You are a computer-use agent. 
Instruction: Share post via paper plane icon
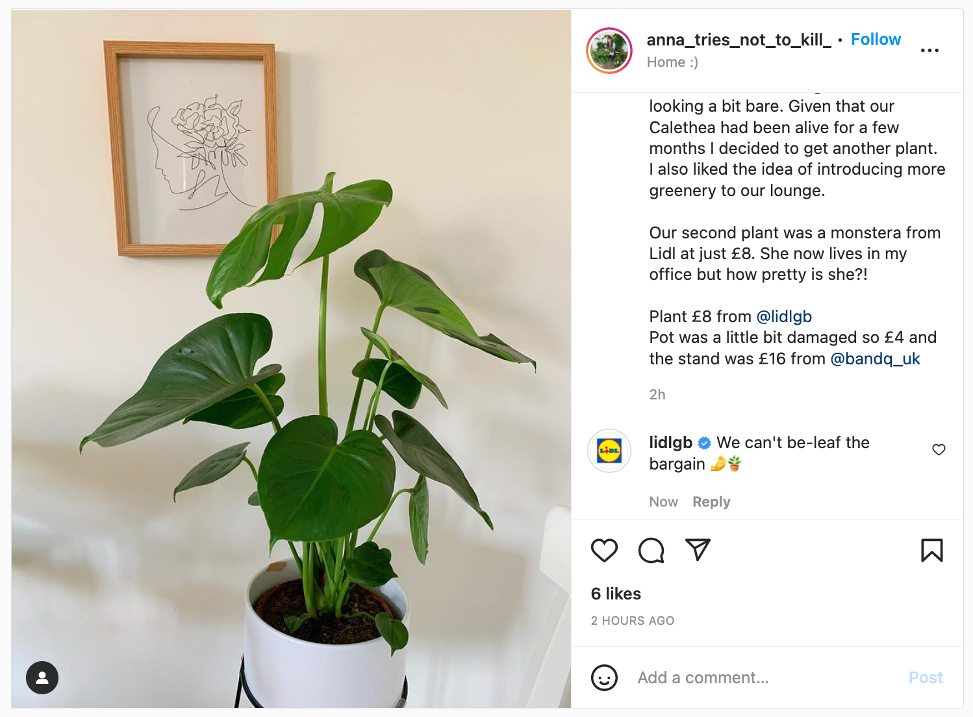(x=698, y=550)
